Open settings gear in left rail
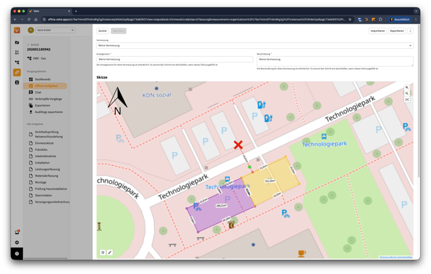The width and height of the screenshot is (431, 274). [x=17, y=243]
